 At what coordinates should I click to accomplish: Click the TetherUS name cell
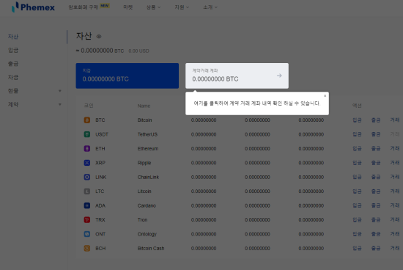tap(147, 134)
